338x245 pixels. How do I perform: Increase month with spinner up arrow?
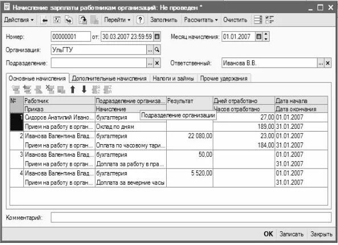(x=266, y=34)
